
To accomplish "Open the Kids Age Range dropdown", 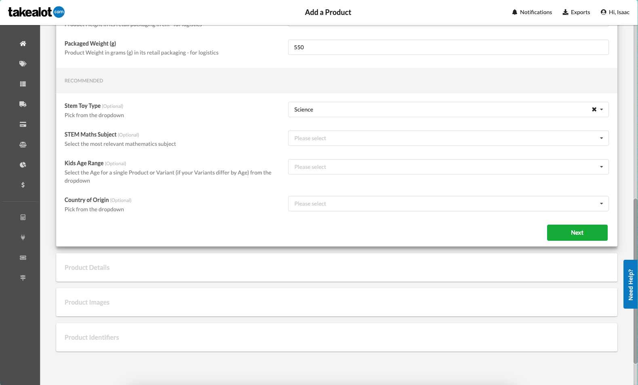I will coord(448,167).
